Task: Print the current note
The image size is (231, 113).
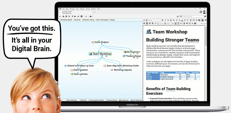Action: pos(187,23)
